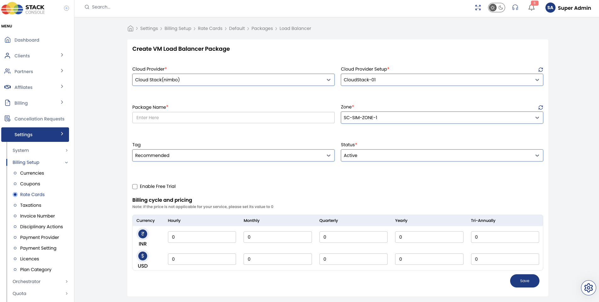Screen dimensions: 599x302
Task: Open Disciplinary Actions settings
Action: [41, 227]
